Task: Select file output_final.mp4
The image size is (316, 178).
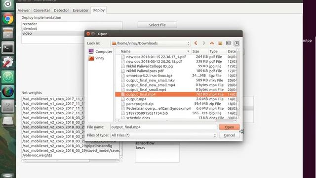Action: tap(176, 94)
